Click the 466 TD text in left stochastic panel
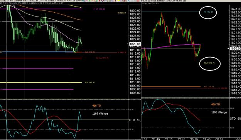Screen dimensions: 241x140 96,106
